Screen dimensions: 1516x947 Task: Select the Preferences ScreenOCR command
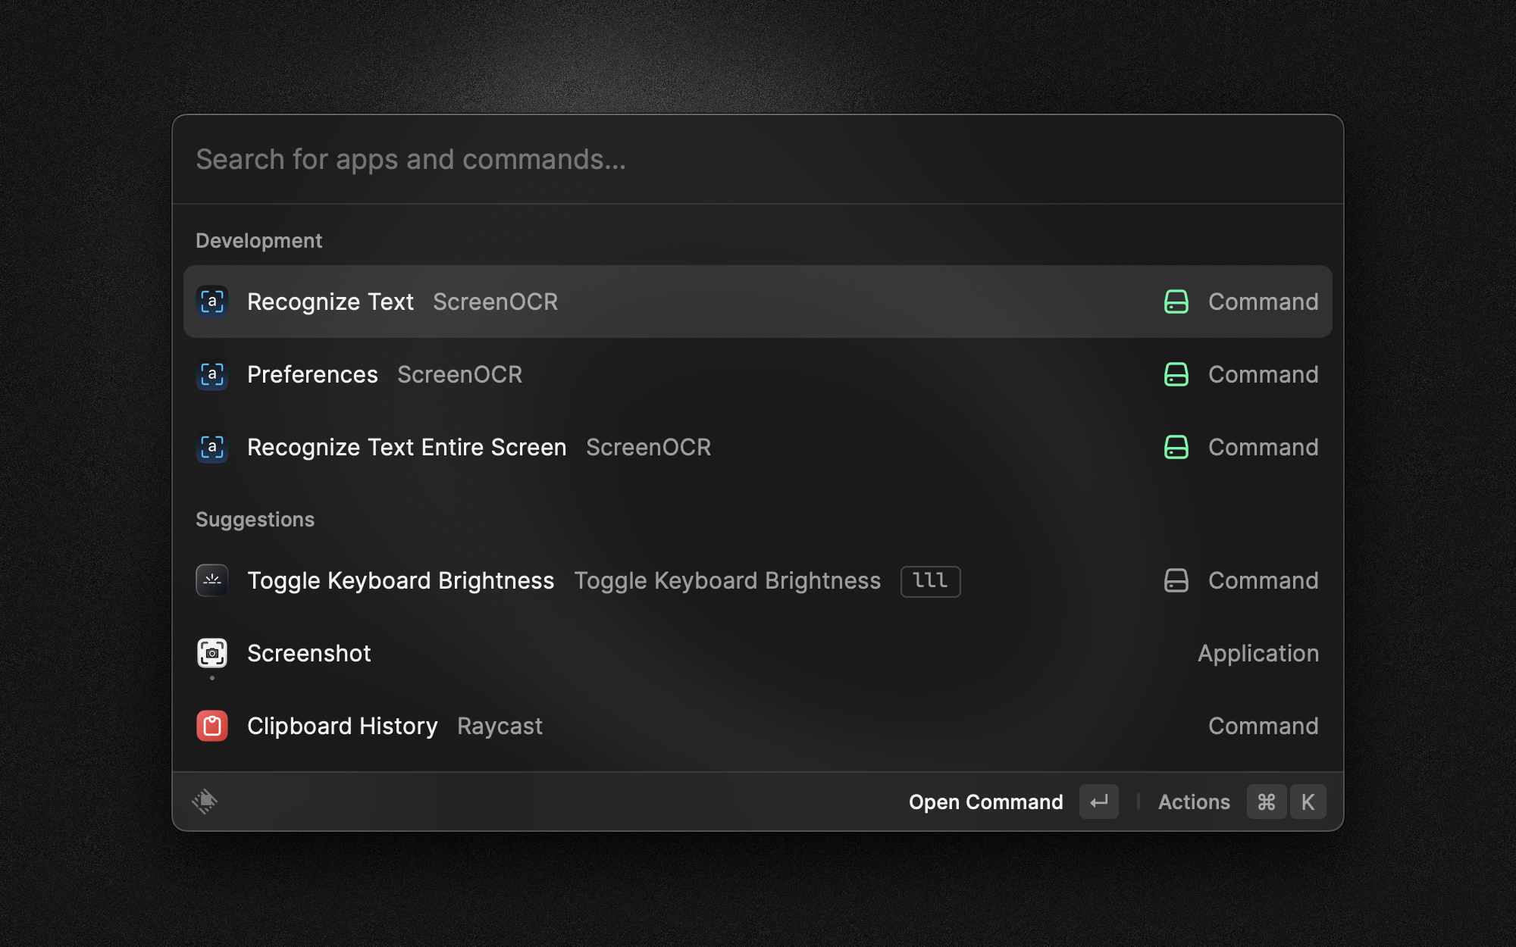coord(758,374)
